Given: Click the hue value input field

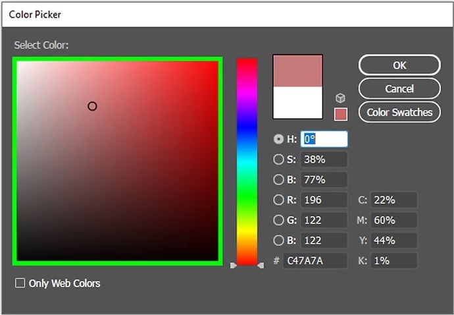Looking at the screenshot, I should [324, 139].
